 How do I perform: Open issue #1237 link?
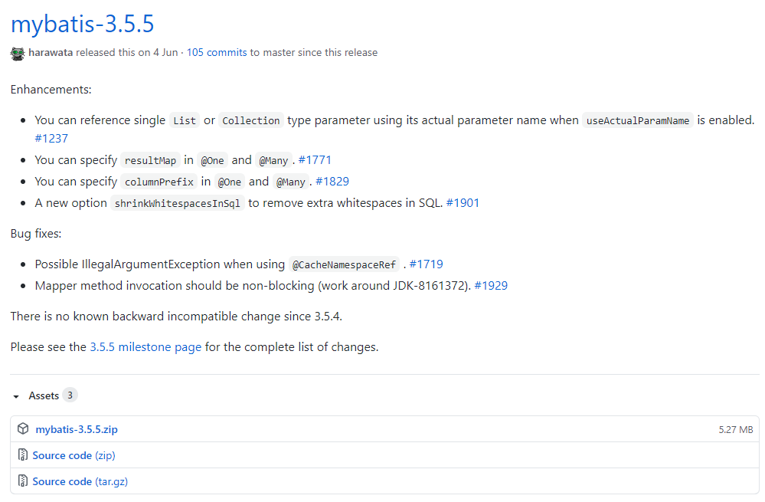pyautogui.click(x=51, y=138)
